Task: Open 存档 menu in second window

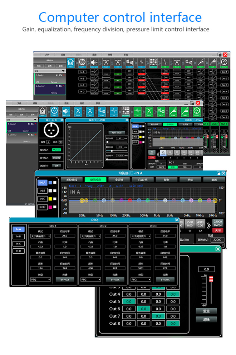Action: pos(82,103)
